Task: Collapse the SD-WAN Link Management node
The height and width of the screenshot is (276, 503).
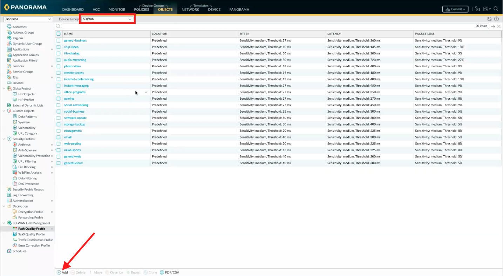Action: pos(4,223)
